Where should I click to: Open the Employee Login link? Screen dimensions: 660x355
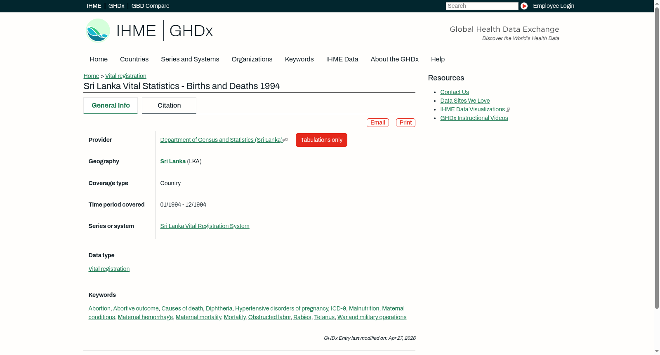tap(554, 6)
